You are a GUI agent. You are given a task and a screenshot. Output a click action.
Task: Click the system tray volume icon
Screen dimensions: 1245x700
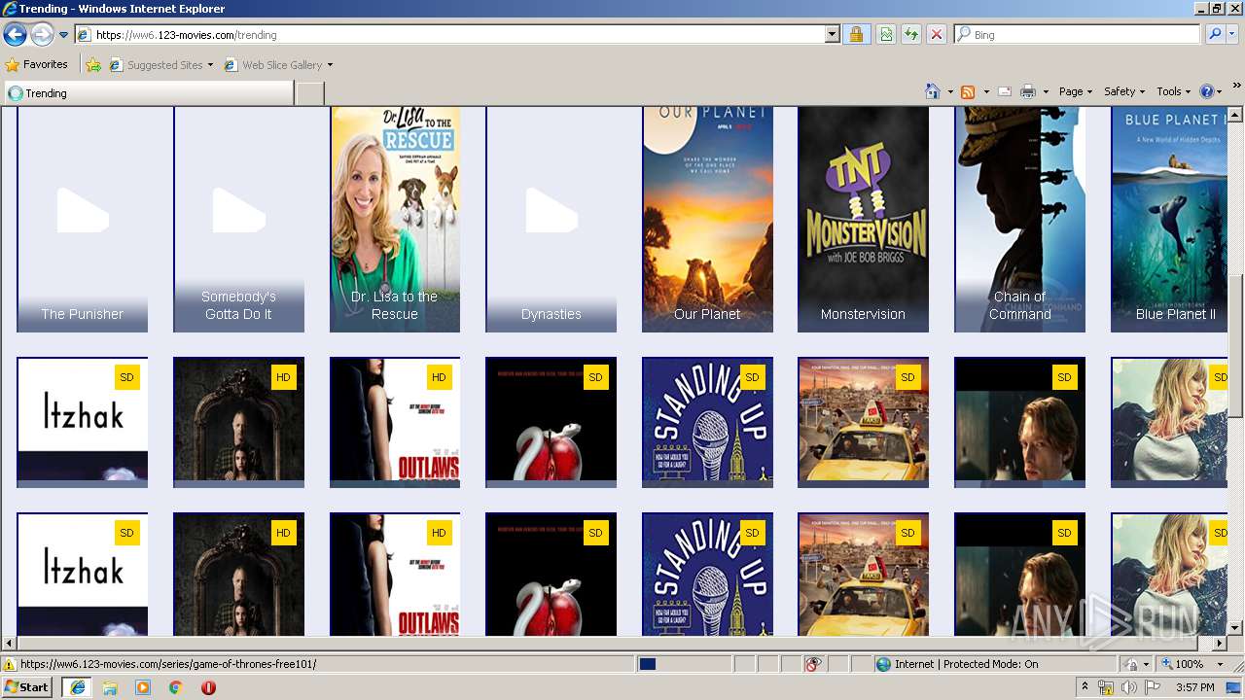pyautogui.click(x=1128, y=687)
